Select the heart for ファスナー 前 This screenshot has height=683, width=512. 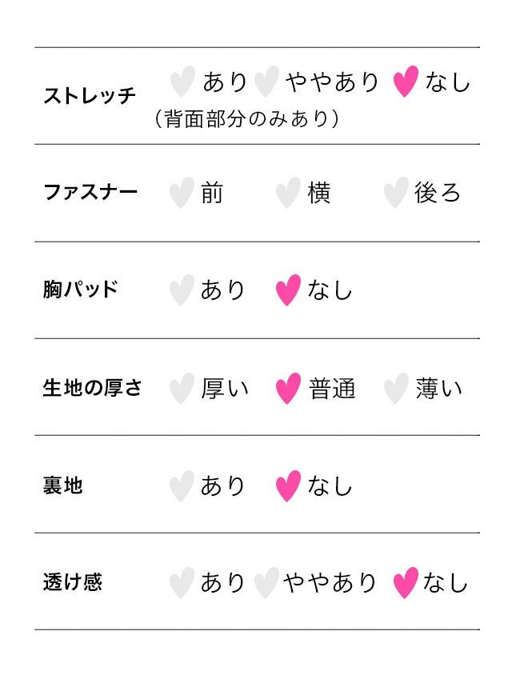[x=182, y=193]
